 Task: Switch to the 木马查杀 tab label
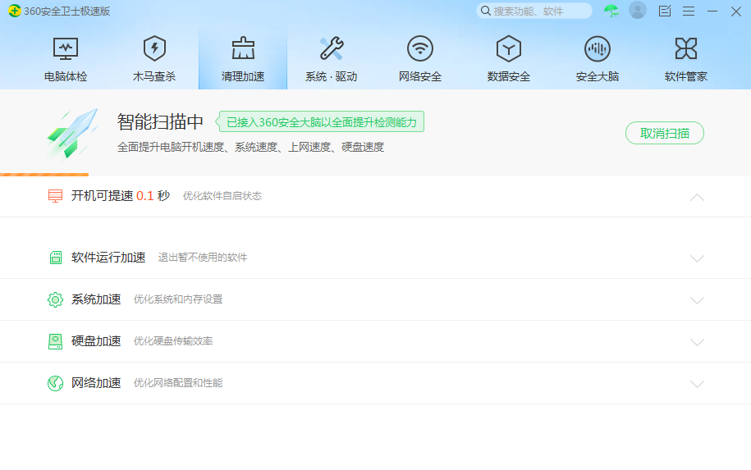154,76
